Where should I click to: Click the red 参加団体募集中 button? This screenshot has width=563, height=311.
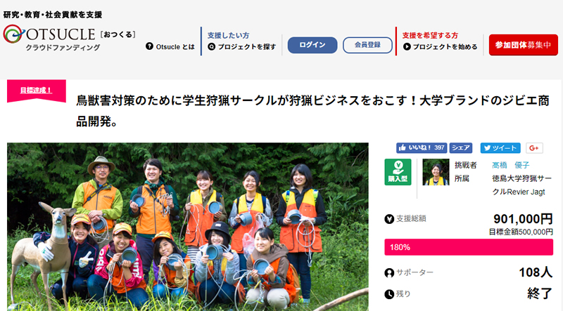pyautogui.click(x=523, y=45)
